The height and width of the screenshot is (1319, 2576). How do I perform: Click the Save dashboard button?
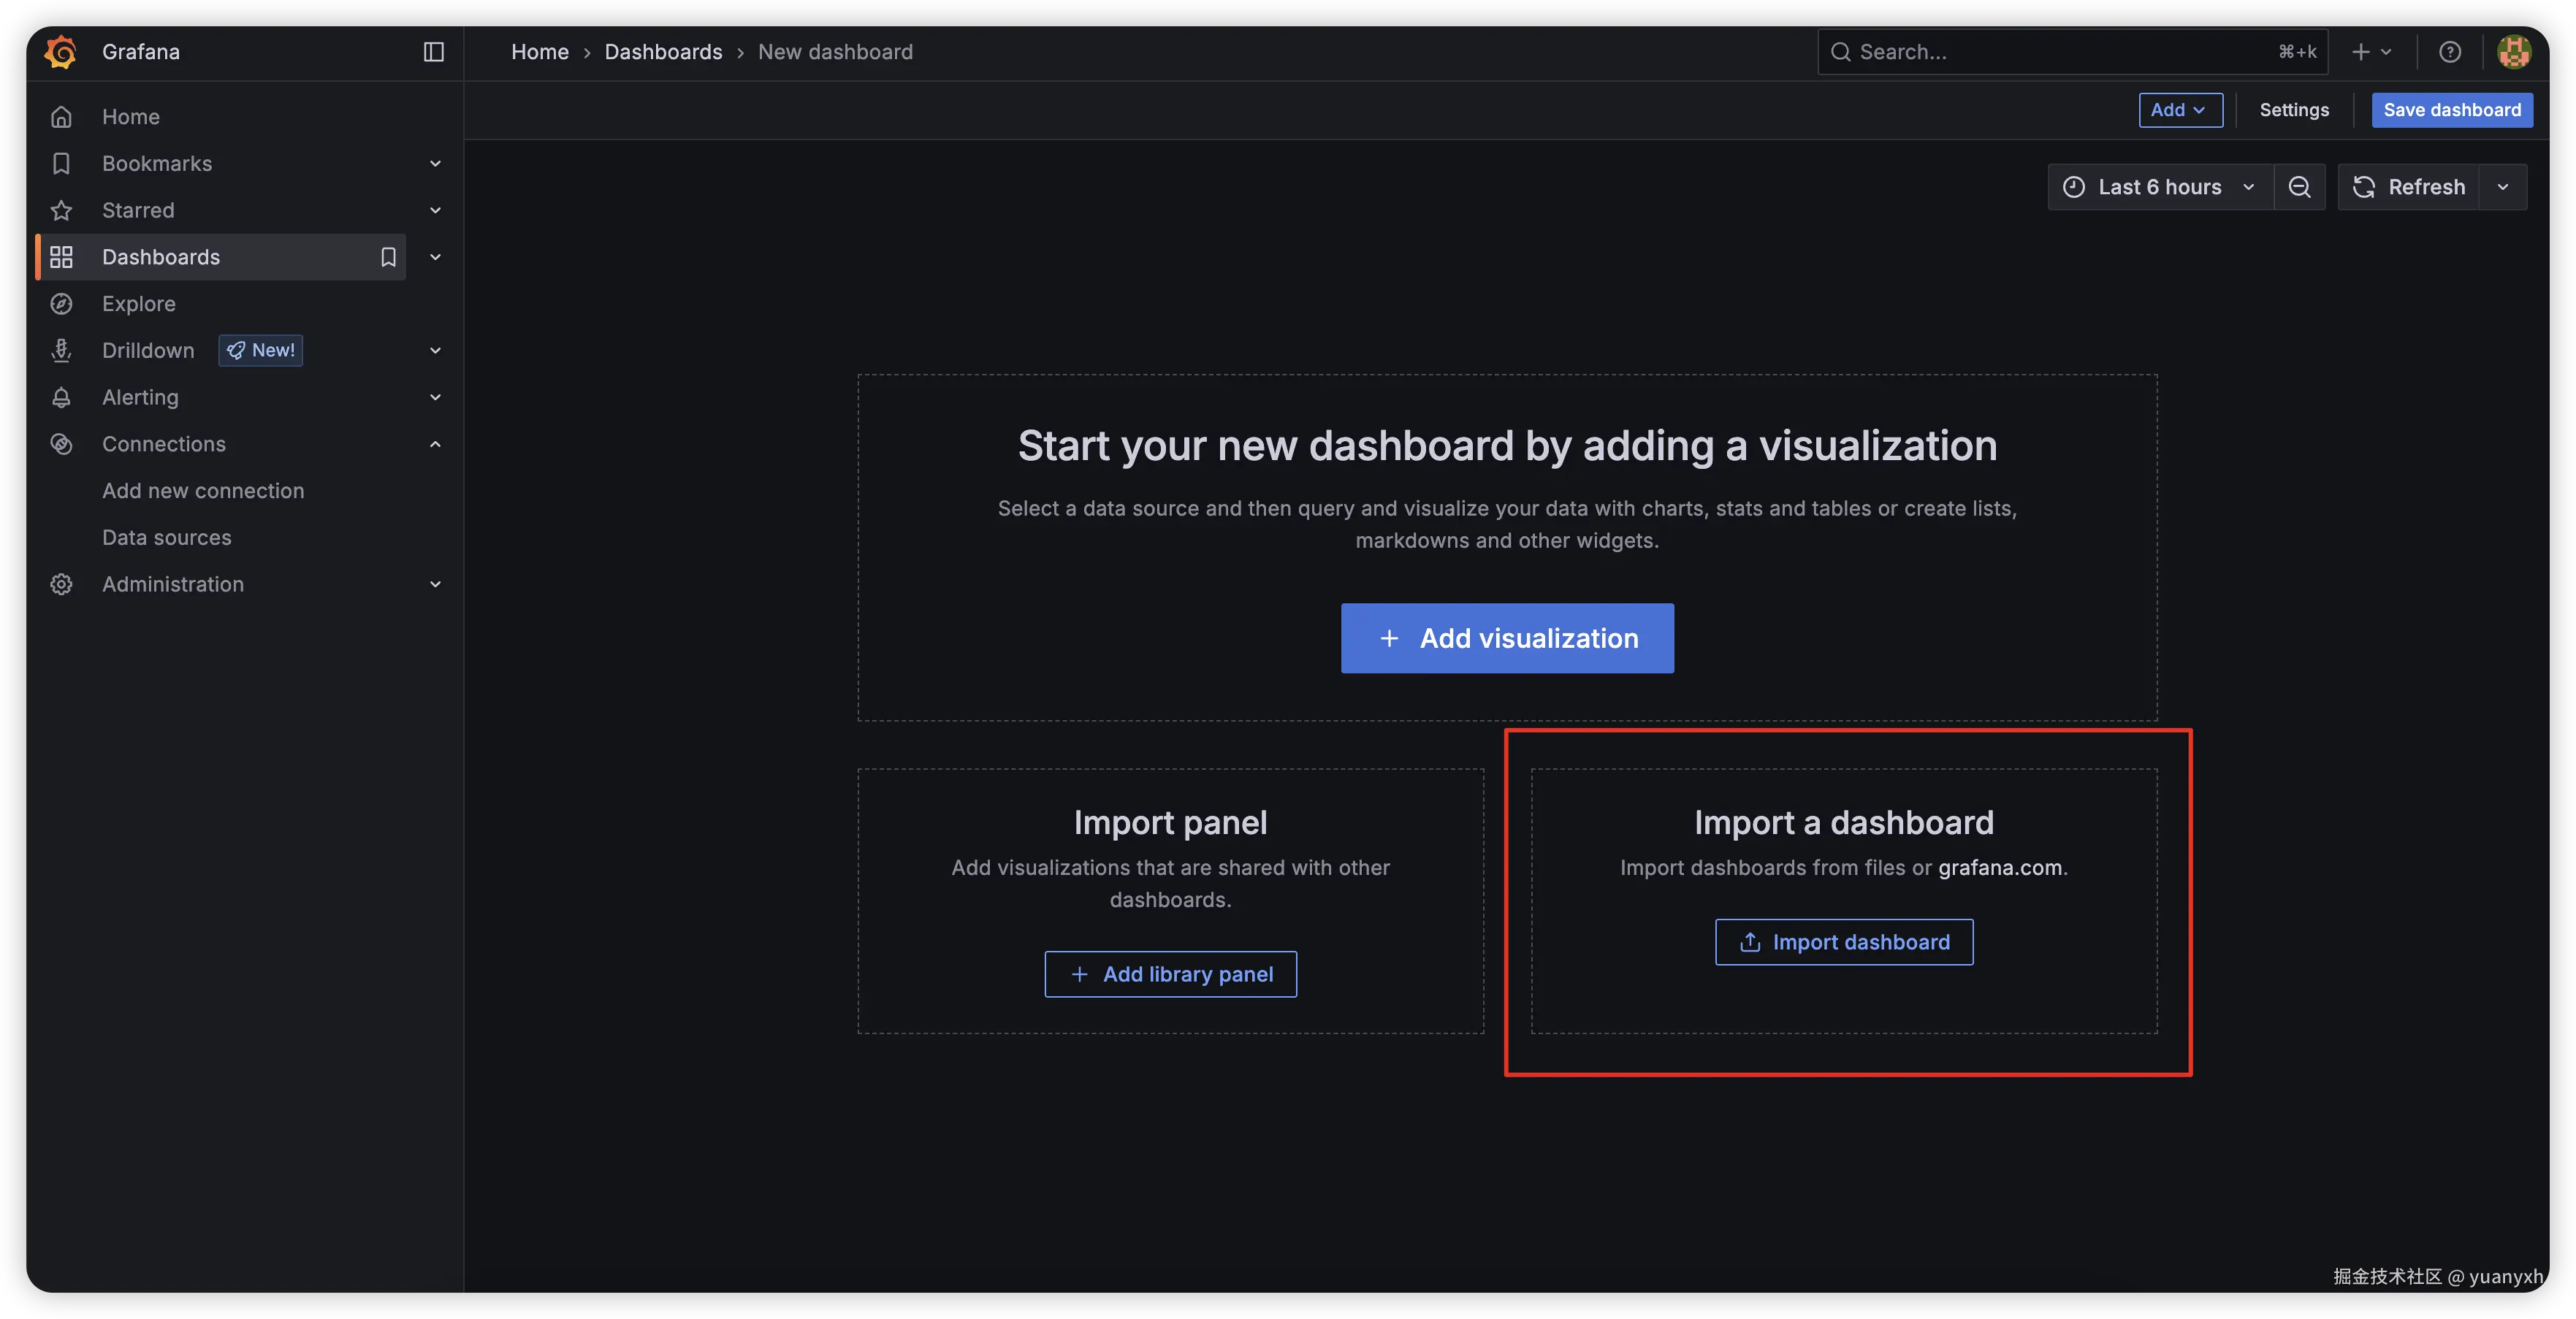pos(2451,110)
